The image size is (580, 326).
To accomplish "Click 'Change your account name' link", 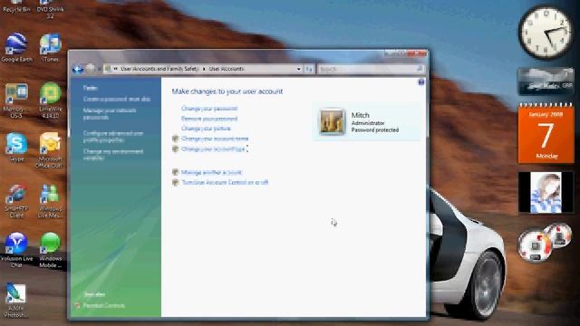I will (x=215, y=139).
